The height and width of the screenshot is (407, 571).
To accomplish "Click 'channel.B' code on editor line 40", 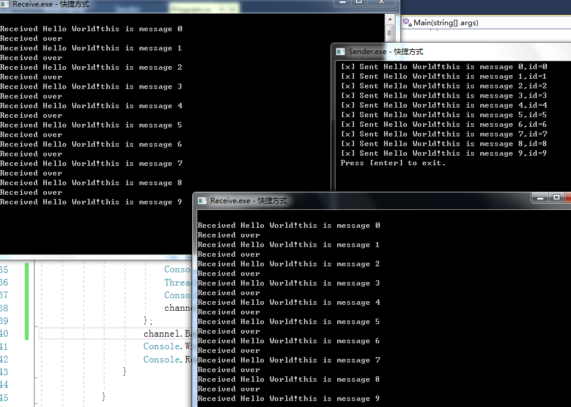I will point(168,334).
